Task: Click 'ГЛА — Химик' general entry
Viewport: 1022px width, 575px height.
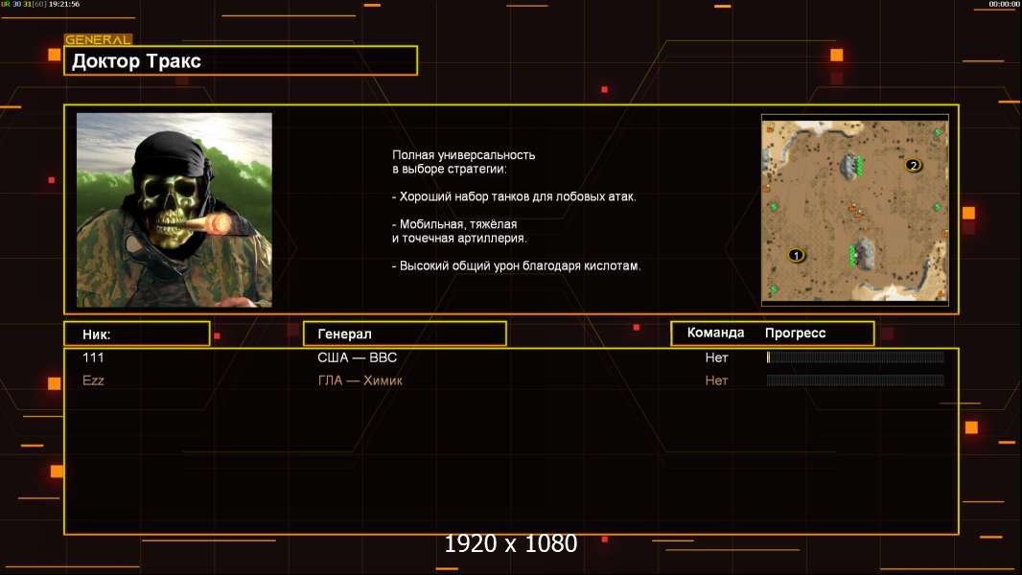Action: click(360, 380)
